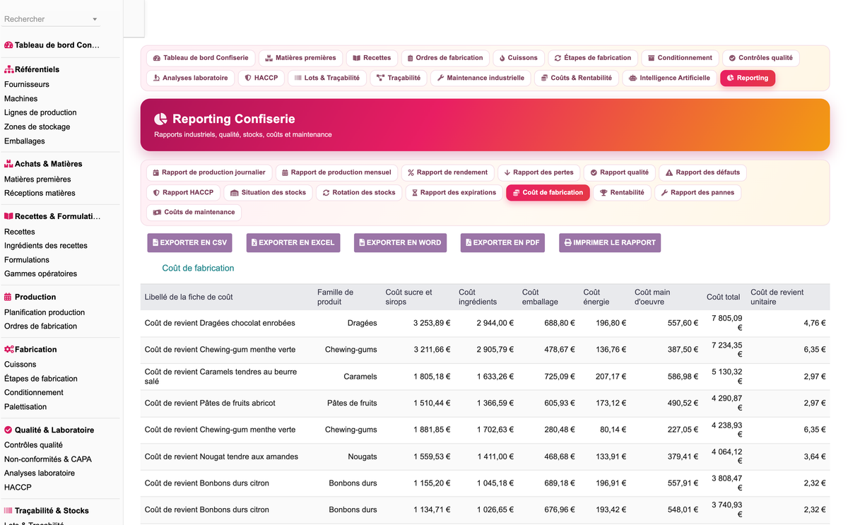Click Exporter en Excel button

click(293, 242)
